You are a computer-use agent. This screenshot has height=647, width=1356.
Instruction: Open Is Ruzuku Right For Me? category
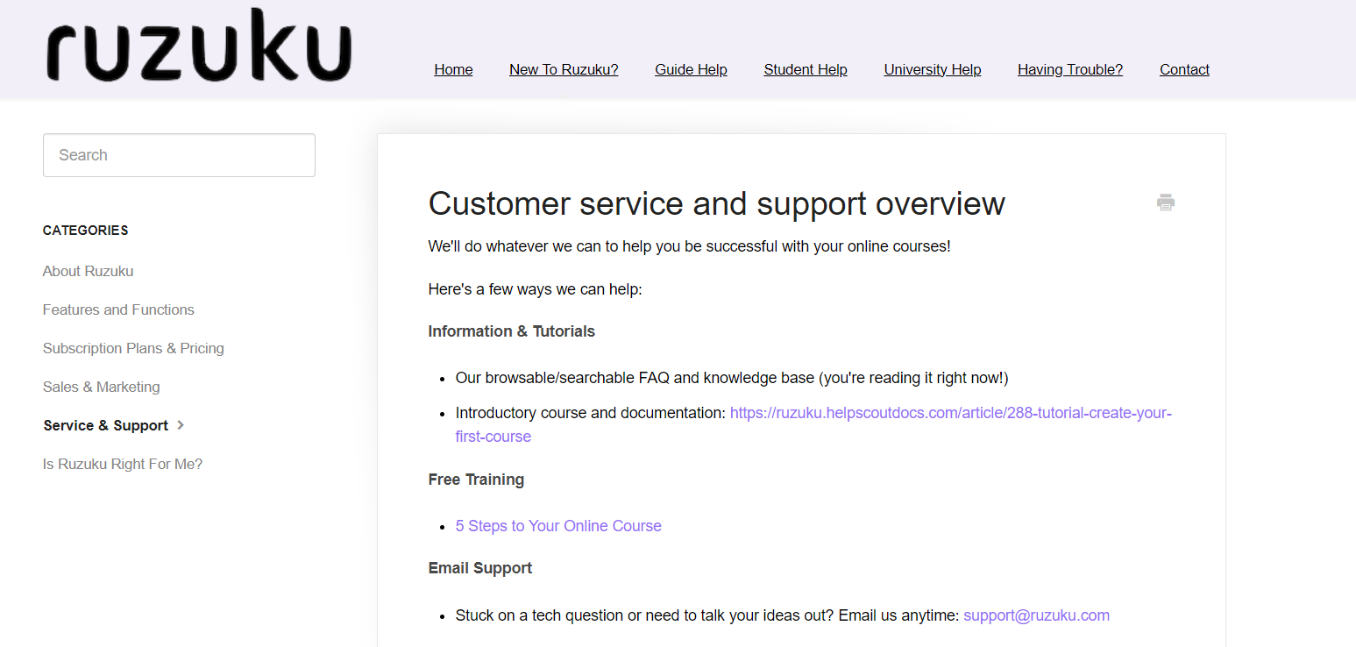[x=122, y=464]
